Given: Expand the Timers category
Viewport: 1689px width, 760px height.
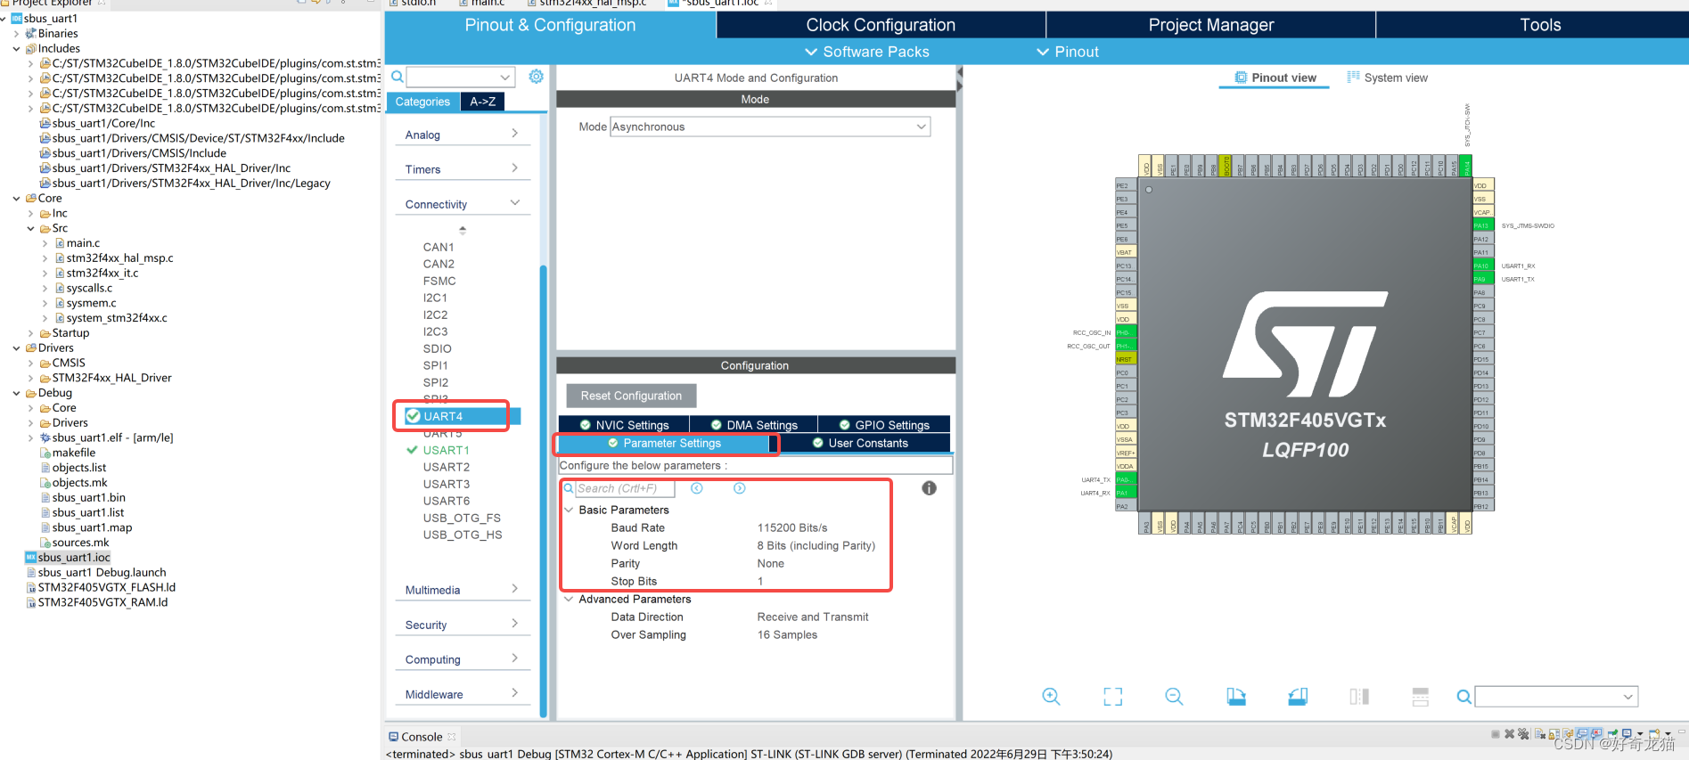Looking at the screenshot, I should coord(462,169).
